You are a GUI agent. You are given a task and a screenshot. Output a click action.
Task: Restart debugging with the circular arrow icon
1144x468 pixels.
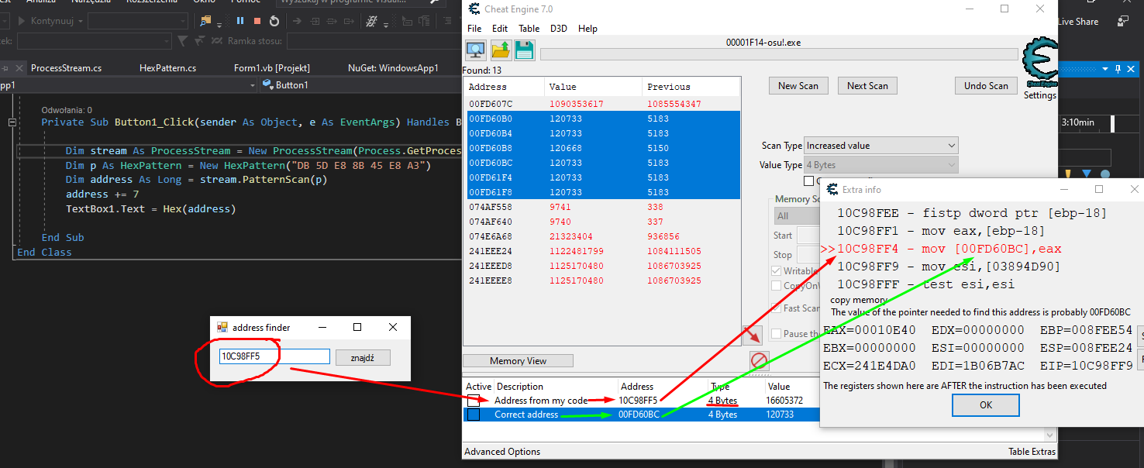[274, 21]
